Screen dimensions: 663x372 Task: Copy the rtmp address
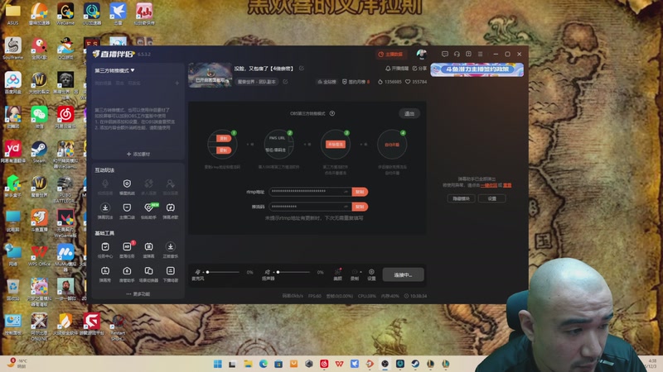click(x=360, y=192)
